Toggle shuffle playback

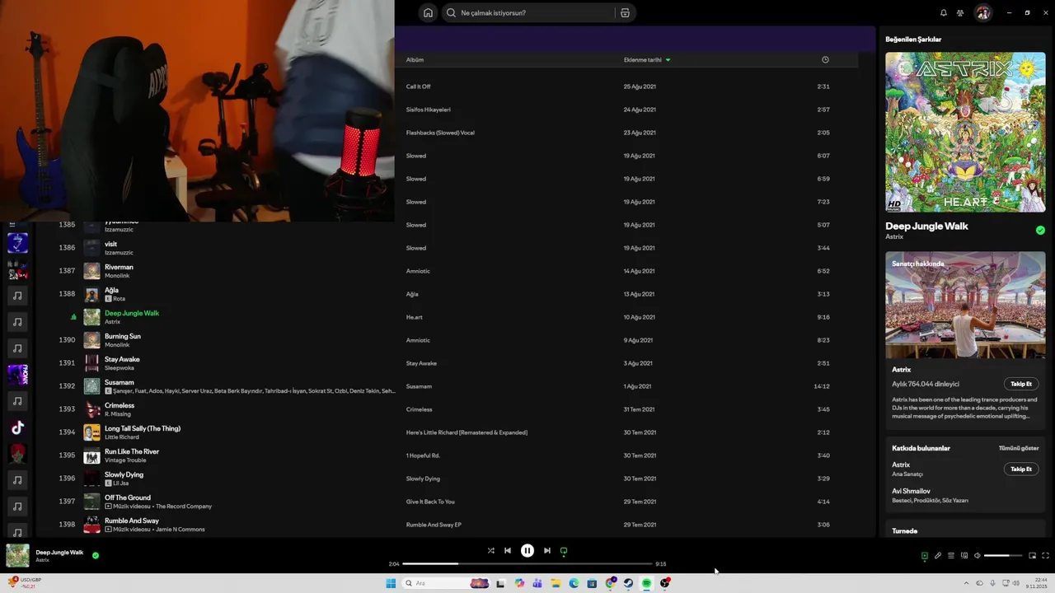[490, 550]
